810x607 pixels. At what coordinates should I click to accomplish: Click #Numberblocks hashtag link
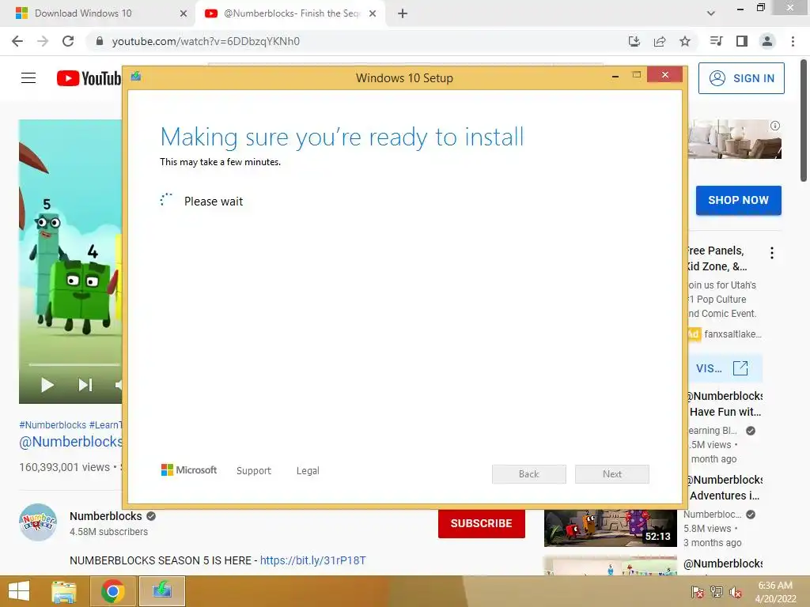click(x=53, y=424)
